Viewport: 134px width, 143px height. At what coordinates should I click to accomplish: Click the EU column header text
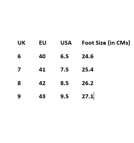click(x=43, y=43)
